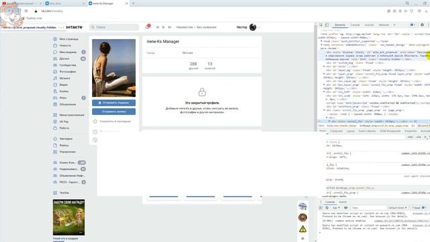Open the notifications bell icon in VK header
This screenshot has height=242, width=430.
(148, 27)
